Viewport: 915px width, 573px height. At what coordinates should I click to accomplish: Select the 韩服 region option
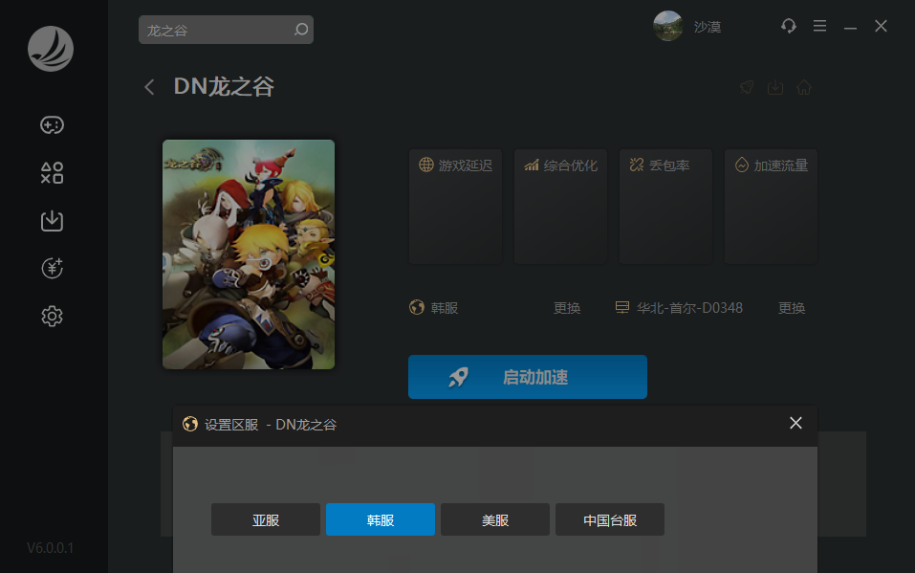pyautogui.click(x=381, y=519)
